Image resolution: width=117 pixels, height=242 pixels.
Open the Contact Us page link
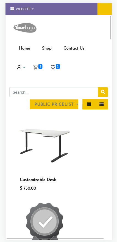coord(74,48)
